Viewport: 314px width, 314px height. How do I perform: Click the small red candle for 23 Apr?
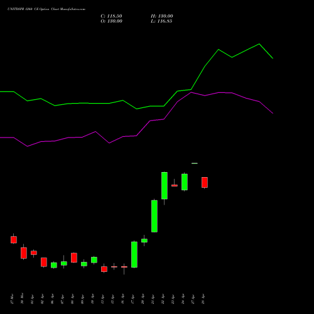(x=175, y=185)
